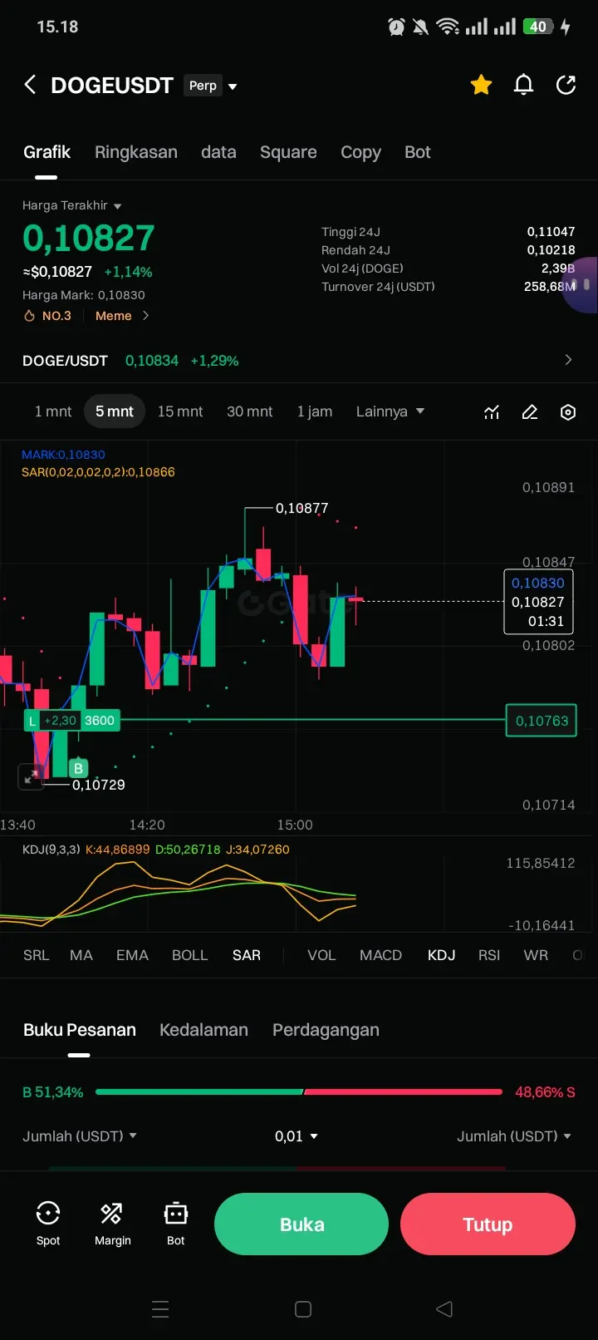598x1340 pixels.
Task: Toggle RSI indicator
Action: coord(489,955)
